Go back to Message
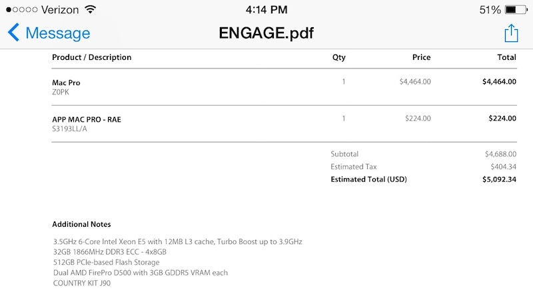Screen dimensions: 533x300 (57, 33)
